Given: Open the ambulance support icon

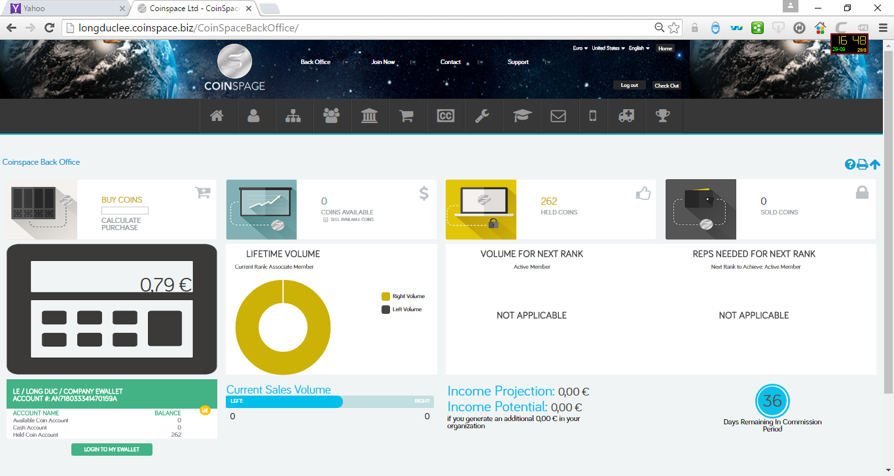Looking at the screenshot, I should 626,116.
